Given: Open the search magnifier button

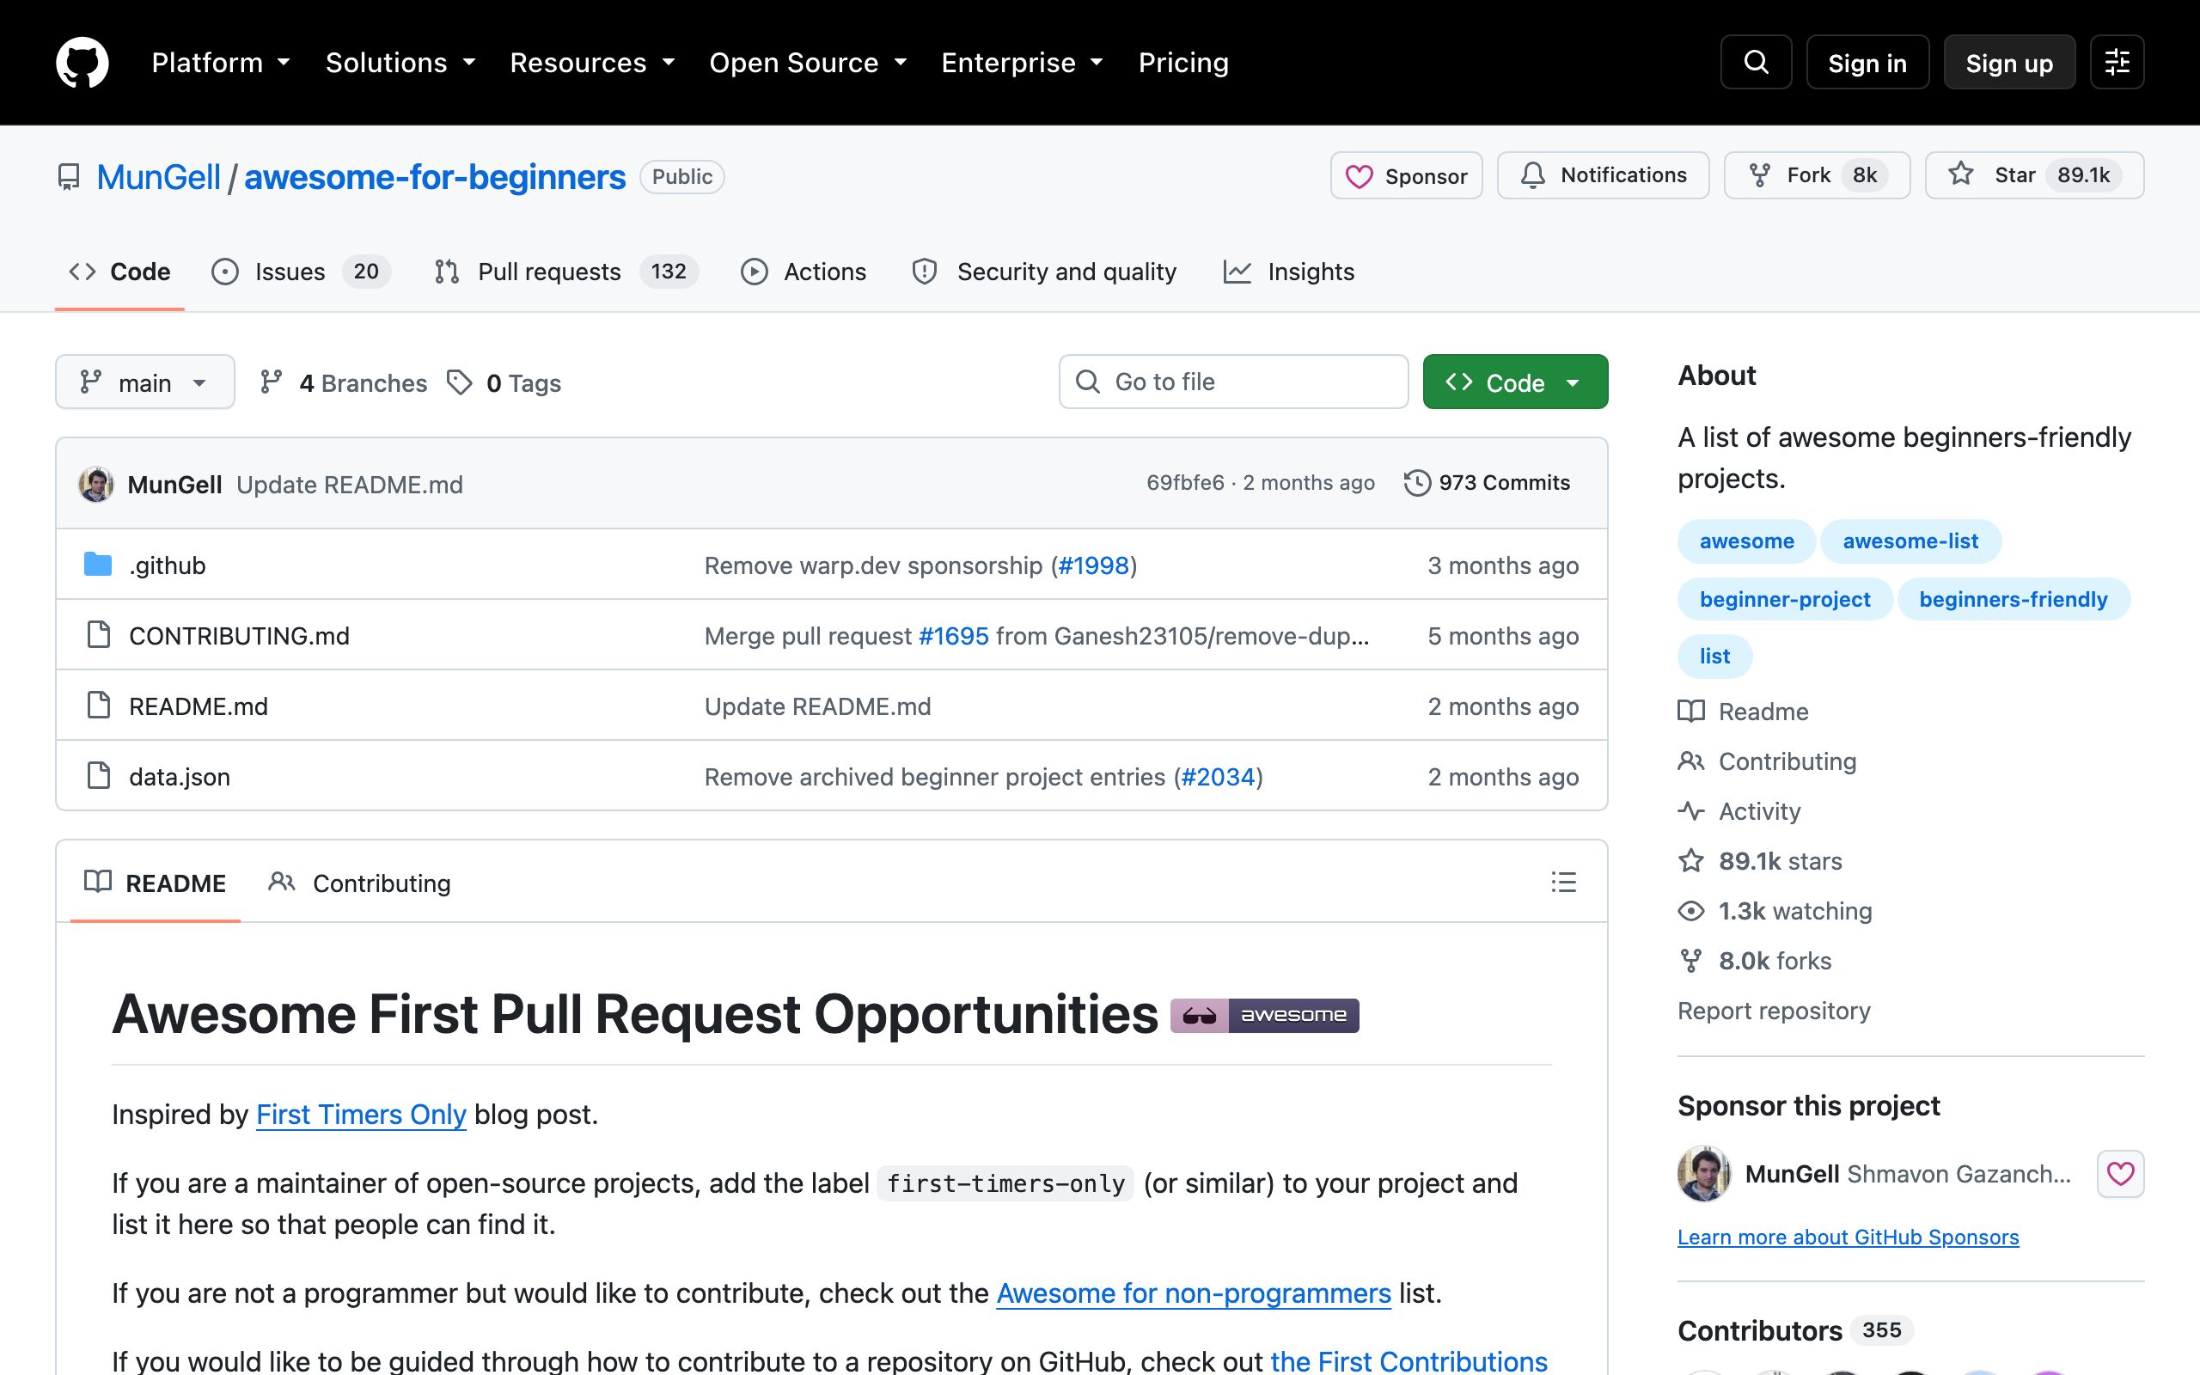Looking at the screenshot, I should tap(1756, 62).
